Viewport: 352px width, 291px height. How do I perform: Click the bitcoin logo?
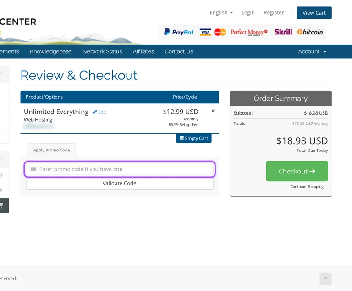click(x=310, y=32)
